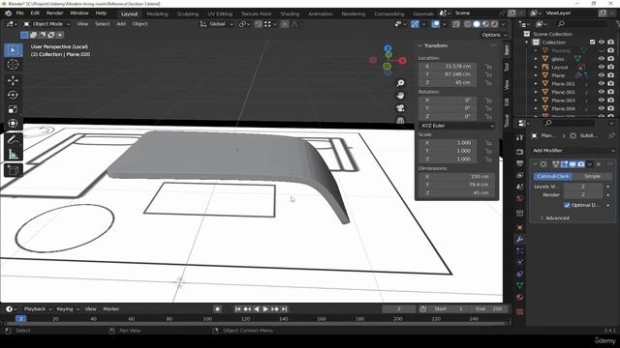Lock Location X with padlock icon
This screenshot has height=348, width=620.
coord(488,67)
